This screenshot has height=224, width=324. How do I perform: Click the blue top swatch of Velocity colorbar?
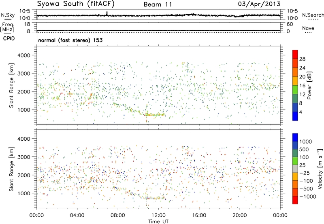295,137
